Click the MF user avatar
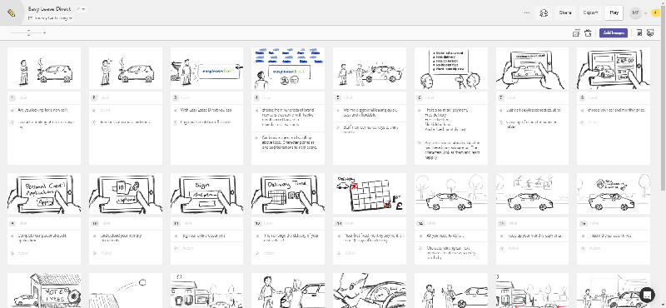This screenshot has height=308, width=666. click(x=635, y=12)
